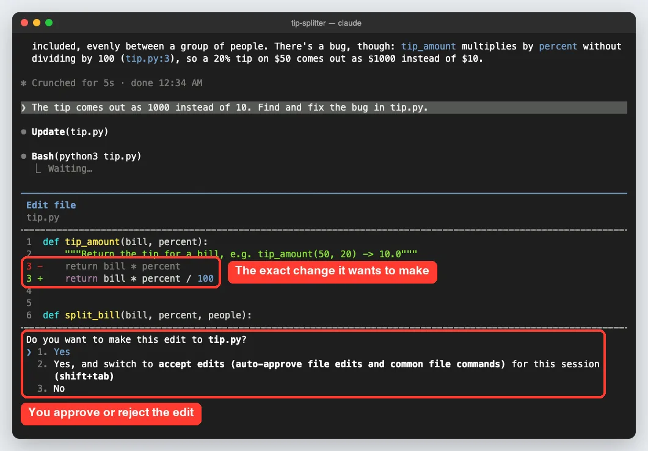Click the blue percent word in the explanation

[x=558, y=46]
